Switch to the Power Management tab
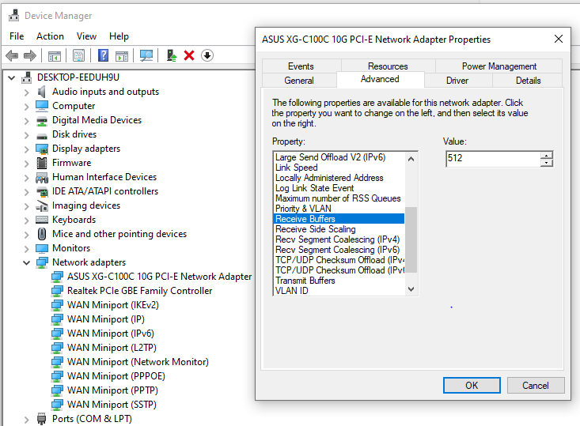580x426 pixels. [498, 66]
